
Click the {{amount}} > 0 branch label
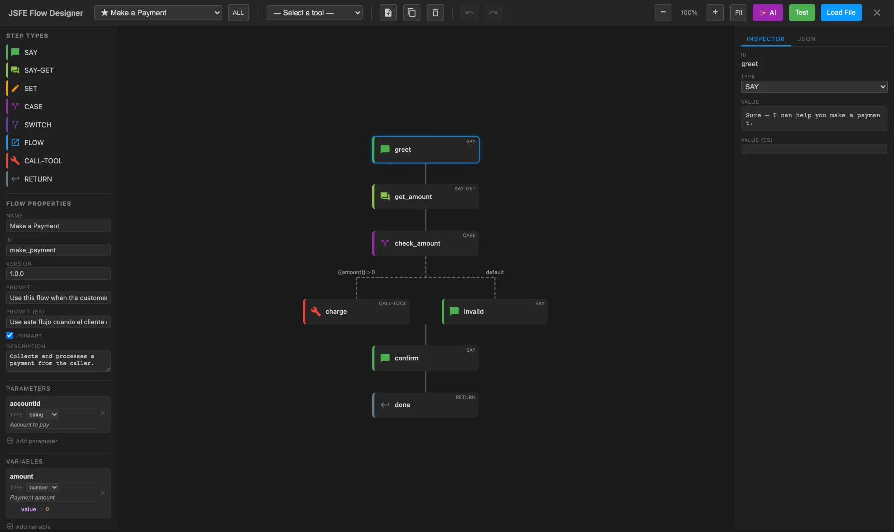coord(356,272)
